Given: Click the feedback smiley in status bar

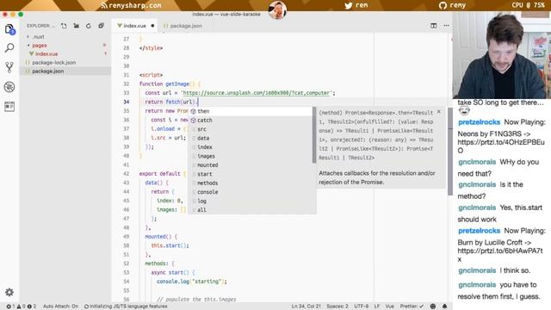Looking at the screenshot, I should (433, 307).
